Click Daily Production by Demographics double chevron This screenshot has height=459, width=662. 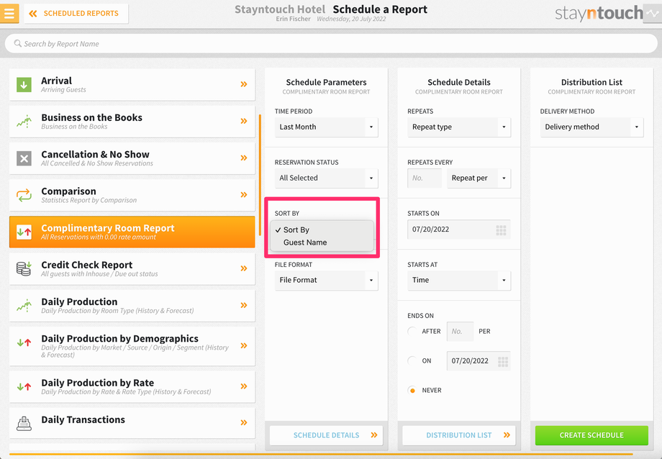(x=244, y=345)
